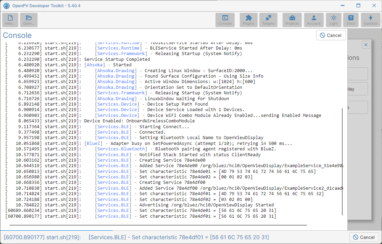Select the 'Active Window Dimensions' log line
Viewport: 382px width, 244px height.
(x=130, y=82)
